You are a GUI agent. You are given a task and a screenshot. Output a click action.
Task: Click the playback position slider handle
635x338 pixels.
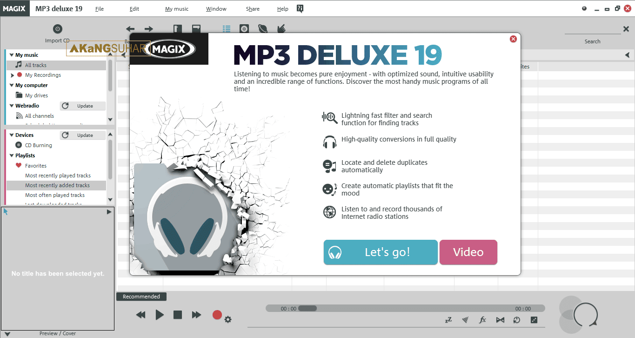307,308
